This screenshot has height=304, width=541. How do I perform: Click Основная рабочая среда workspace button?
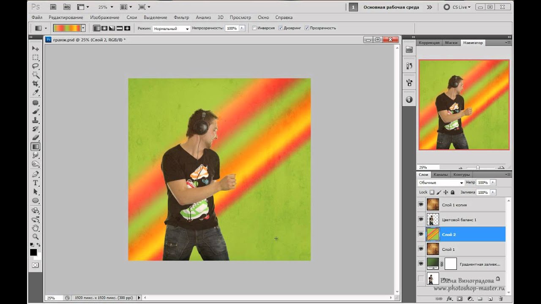[392, 7]
